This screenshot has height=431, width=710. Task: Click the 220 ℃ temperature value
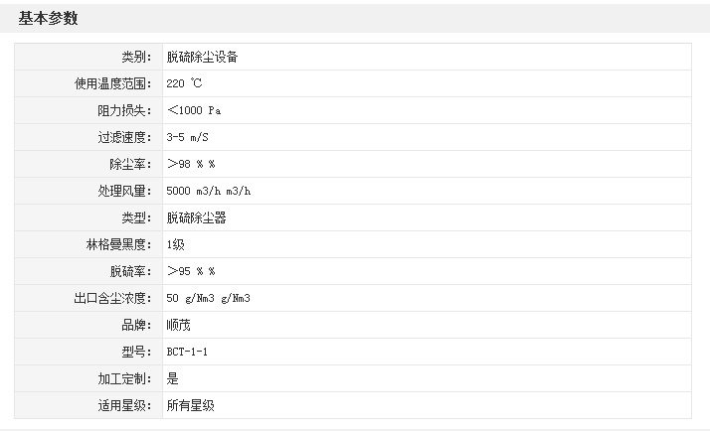[185, 83]
